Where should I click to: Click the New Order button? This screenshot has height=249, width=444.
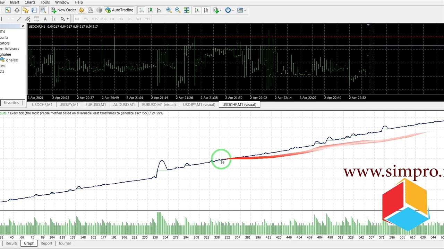tap(63, 10)
